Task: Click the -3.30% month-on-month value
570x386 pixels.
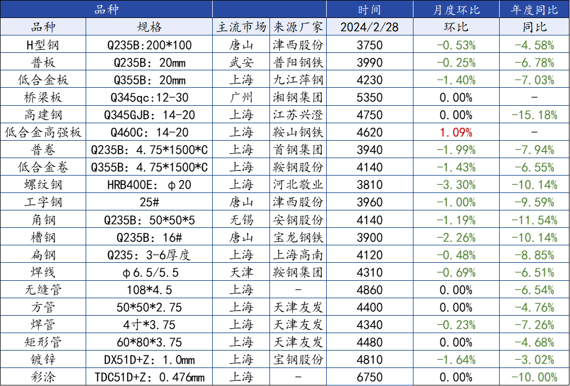Action: [x=456, y=184]
